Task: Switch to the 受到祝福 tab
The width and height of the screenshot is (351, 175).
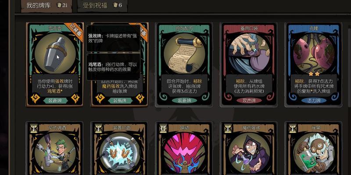Action: coord(102,6)
